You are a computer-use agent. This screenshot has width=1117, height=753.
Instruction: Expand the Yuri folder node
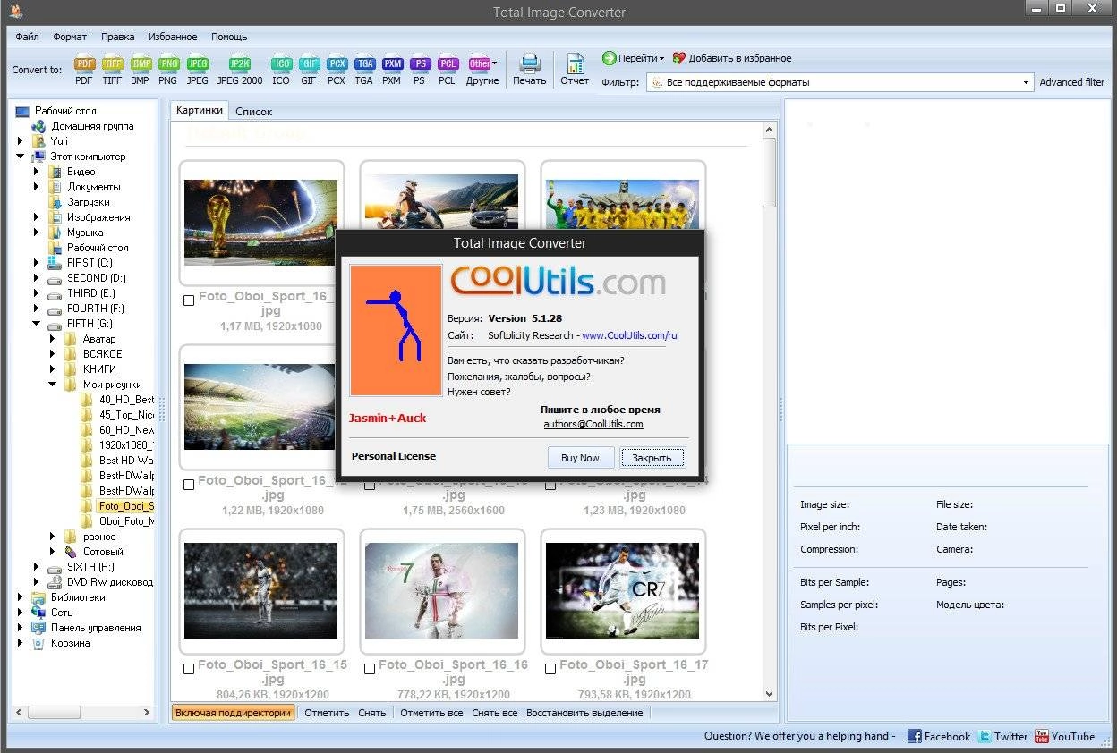(x=20, y=141)
